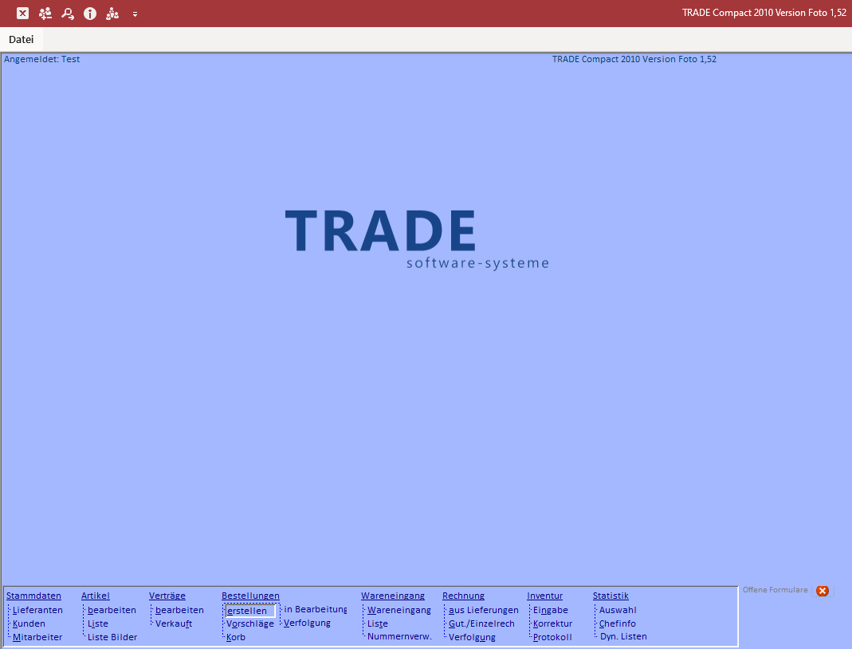
Task: Click the Artikel heading
Action: coord(96,596)
